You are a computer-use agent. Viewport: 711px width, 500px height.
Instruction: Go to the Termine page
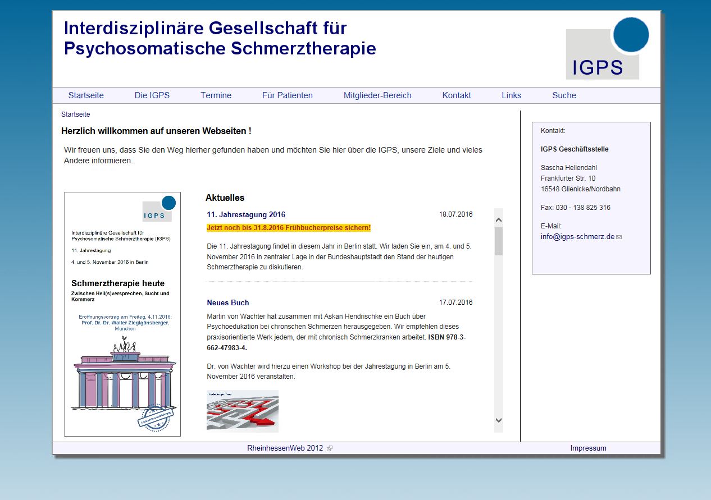click(x=216, y=95)
